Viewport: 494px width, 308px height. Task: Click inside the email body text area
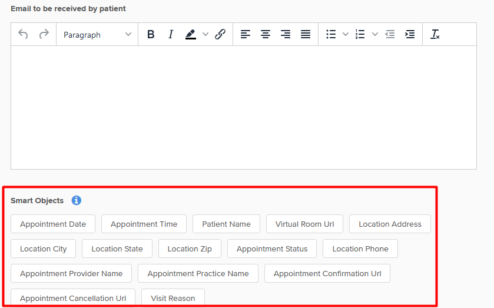[x=244, y=107]
